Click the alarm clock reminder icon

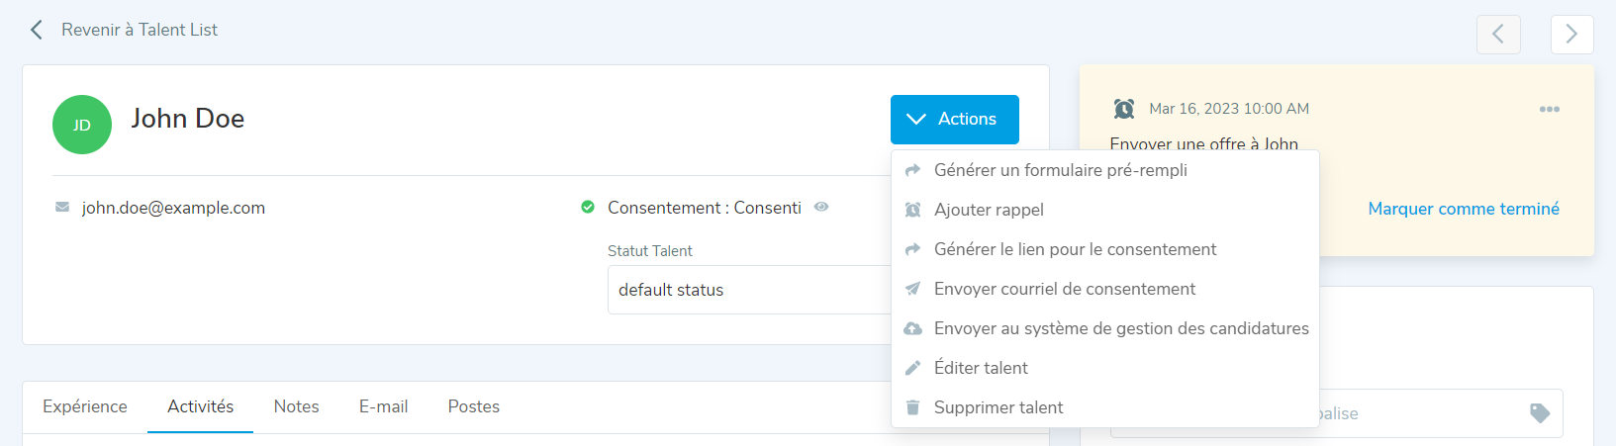(x=1124, y=109)
